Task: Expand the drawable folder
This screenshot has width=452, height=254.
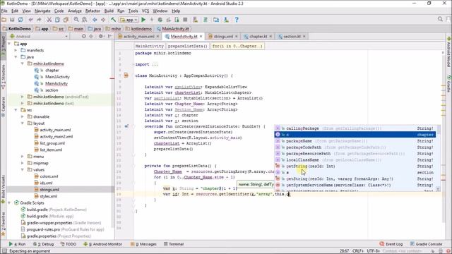Action: coord(23,116)
